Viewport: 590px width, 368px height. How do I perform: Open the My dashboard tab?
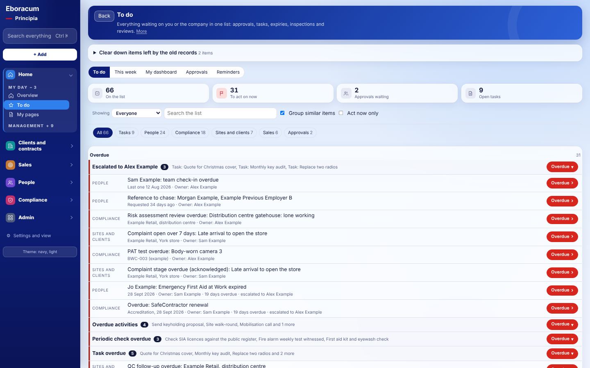tap(161, 72)
